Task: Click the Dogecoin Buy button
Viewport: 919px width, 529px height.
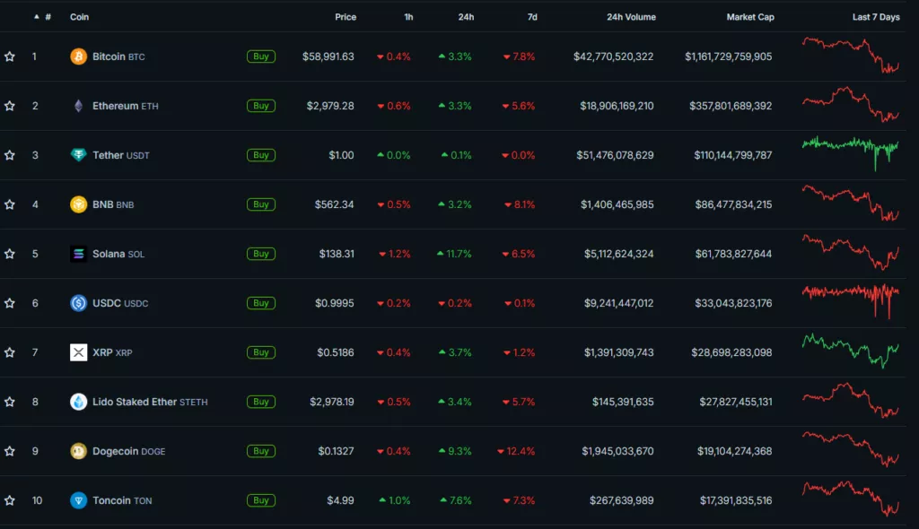Action: click(x=261, y=450)
